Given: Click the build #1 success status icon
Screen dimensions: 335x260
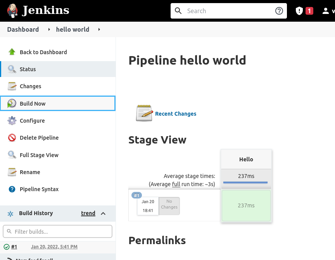Looking at the screenshot, I should tap(6, 247).
